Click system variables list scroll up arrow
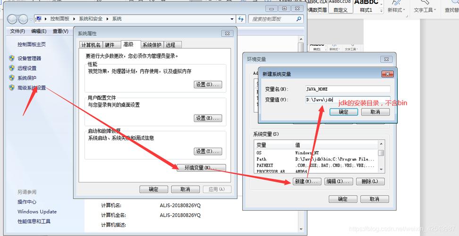 pos(381,144)
